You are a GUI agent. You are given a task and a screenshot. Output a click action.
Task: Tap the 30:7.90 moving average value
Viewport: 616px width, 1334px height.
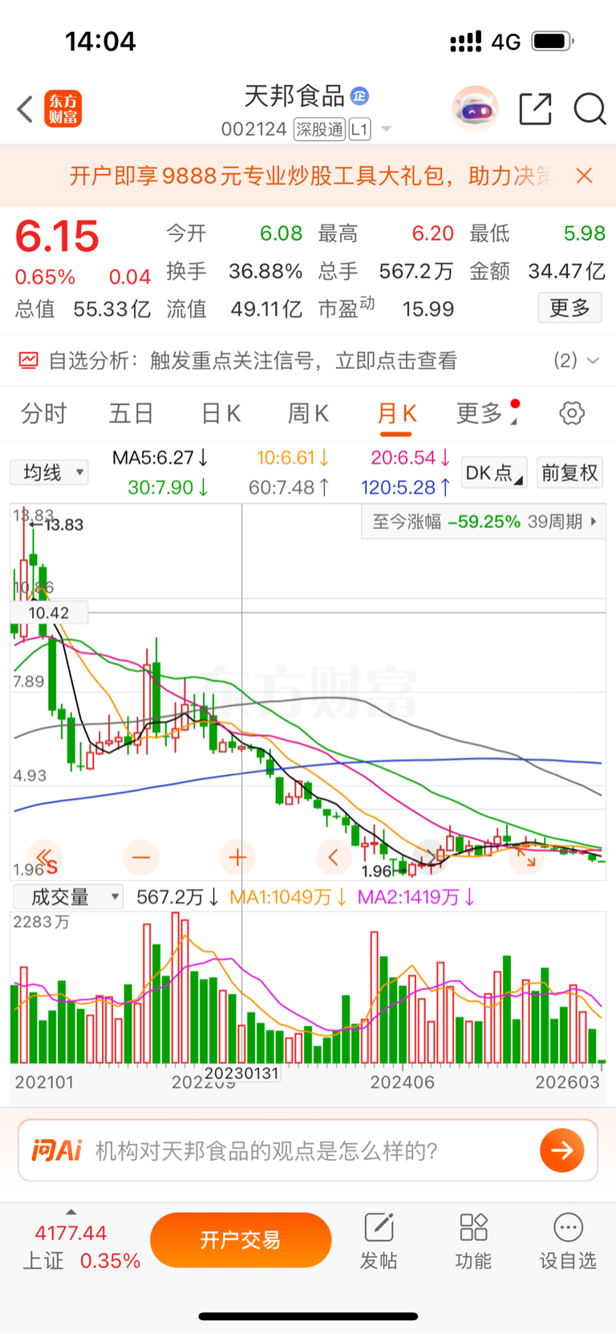[168, 487]
